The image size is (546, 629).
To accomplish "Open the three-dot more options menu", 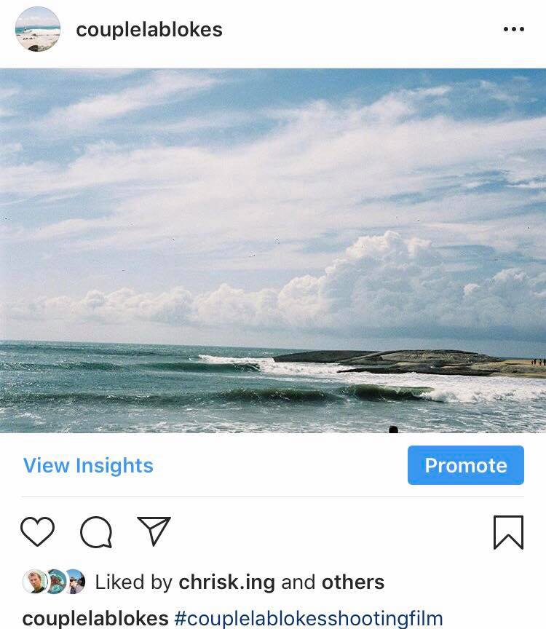I will (x=513, y=30).
